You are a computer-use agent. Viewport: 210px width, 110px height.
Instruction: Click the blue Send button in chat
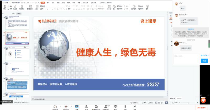[x=204, y=61]
